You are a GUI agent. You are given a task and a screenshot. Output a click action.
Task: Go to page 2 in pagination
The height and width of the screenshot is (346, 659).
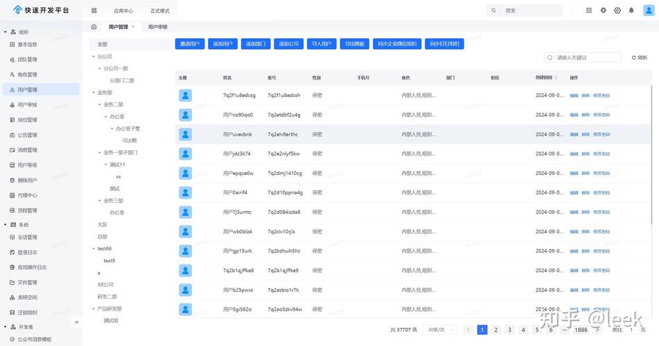pyautogui.click(x=496, y=330)
